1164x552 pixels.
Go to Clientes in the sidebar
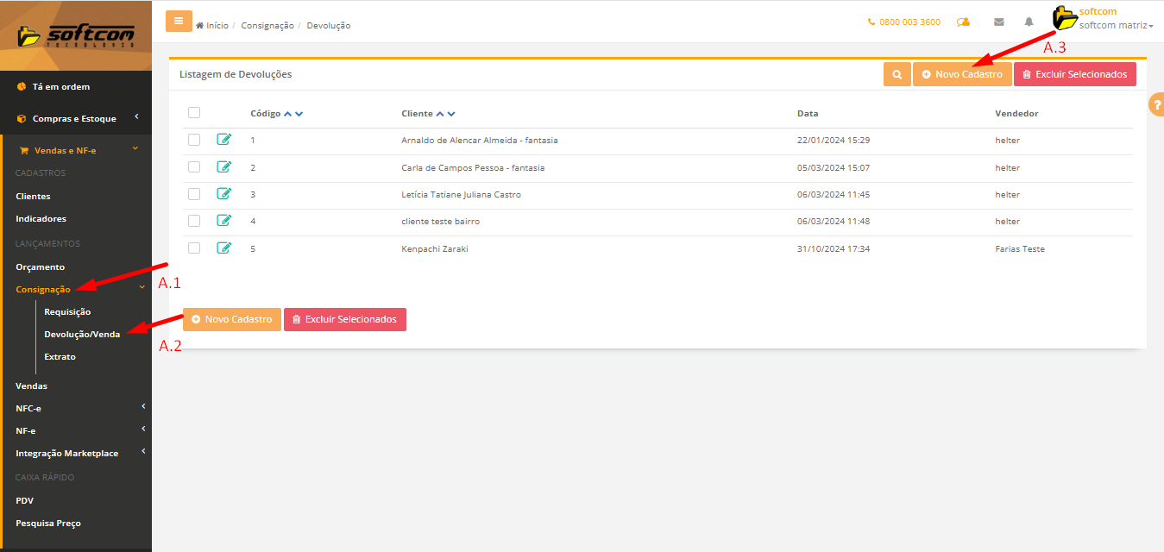33,197
